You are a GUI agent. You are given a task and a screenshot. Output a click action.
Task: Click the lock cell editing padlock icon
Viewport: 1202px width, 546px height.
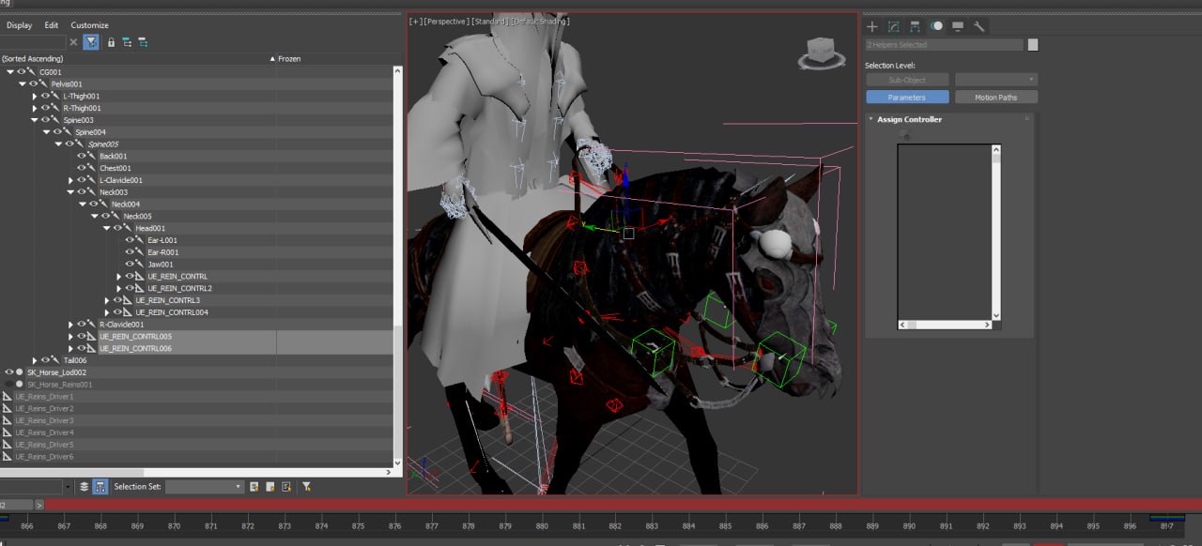click(x=111, y=42)
